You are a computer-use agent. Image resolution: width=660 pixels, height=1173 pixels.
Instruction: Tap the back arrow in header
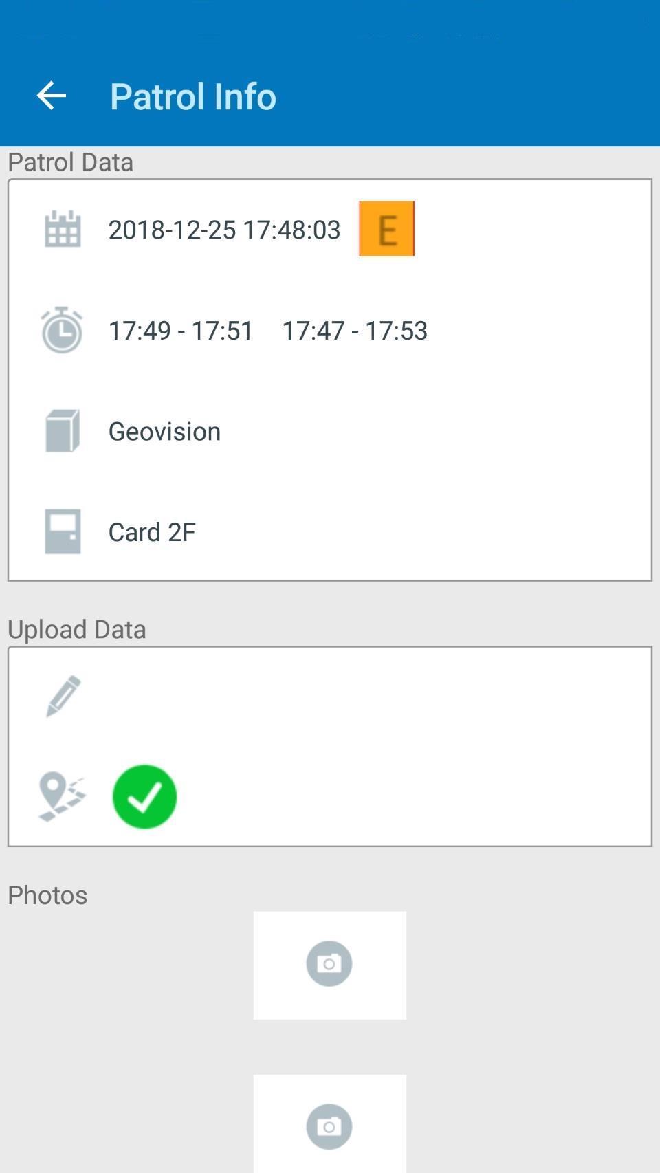point(52,96)
